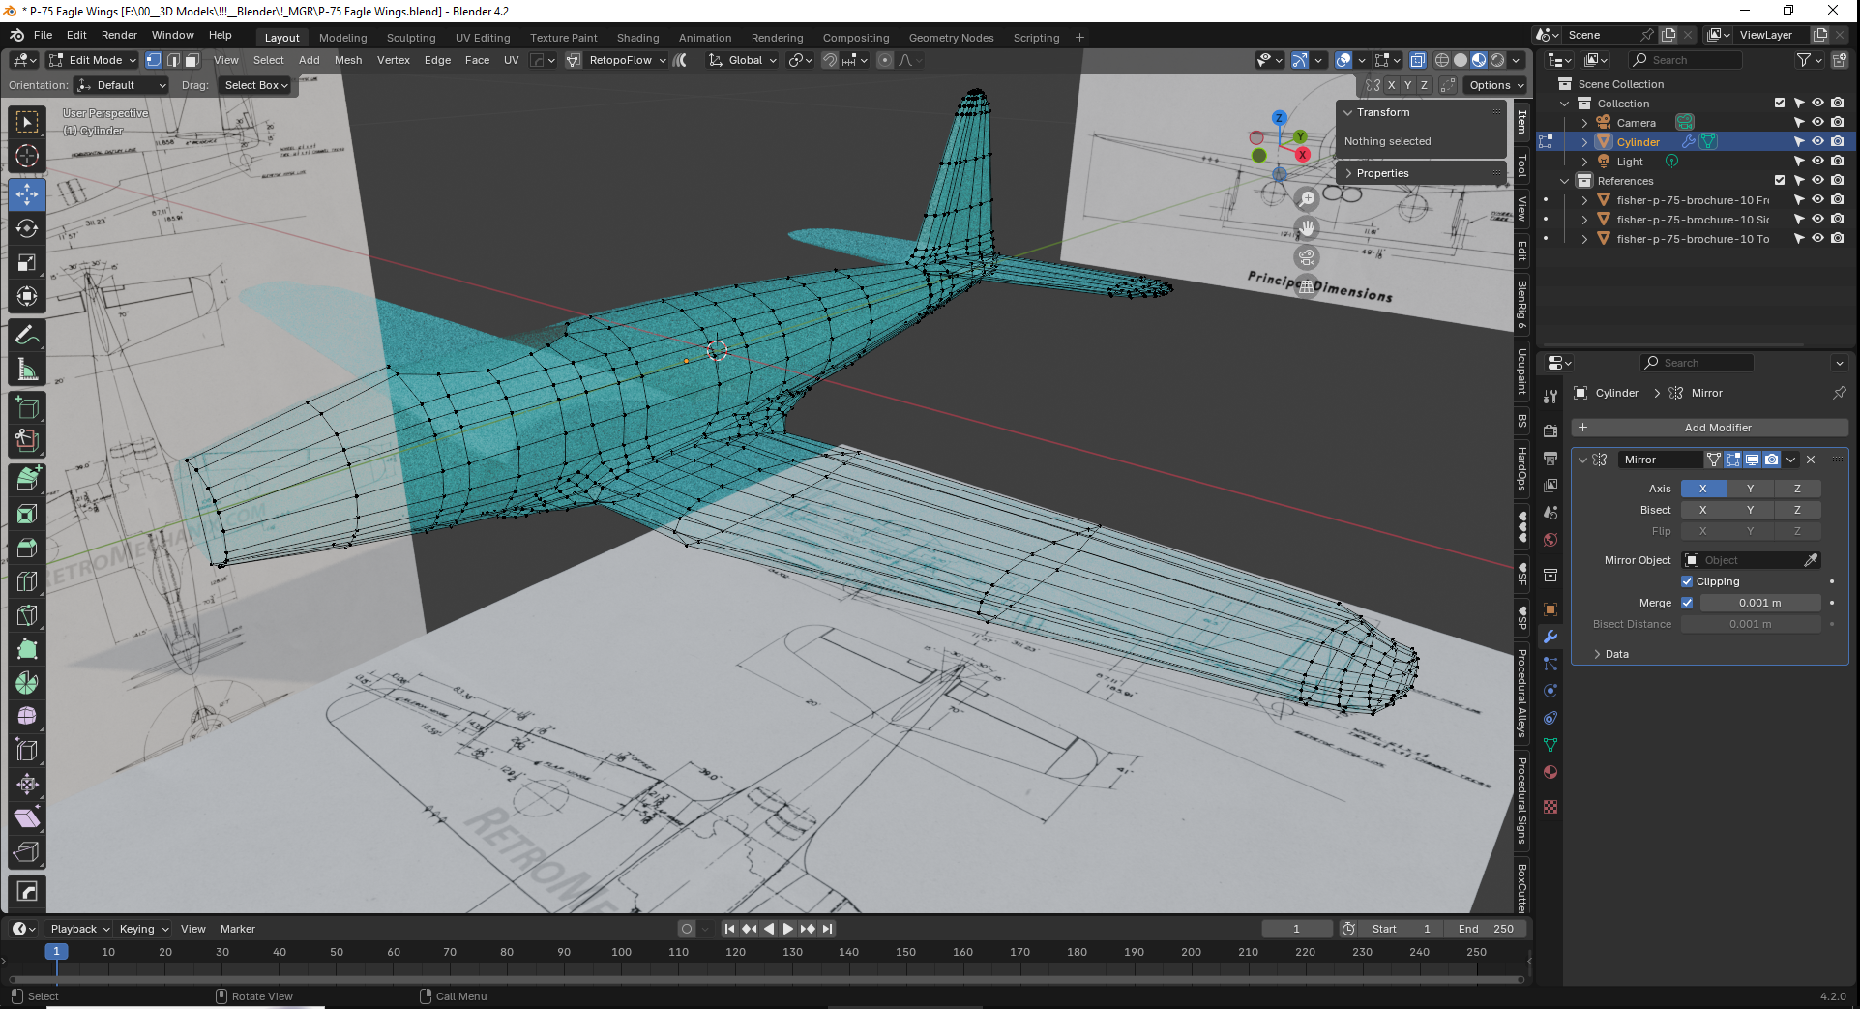Expand the Properties panel in sidebar
This screenshot has width=1860, height=1009.
click(x=1382, y=173)
